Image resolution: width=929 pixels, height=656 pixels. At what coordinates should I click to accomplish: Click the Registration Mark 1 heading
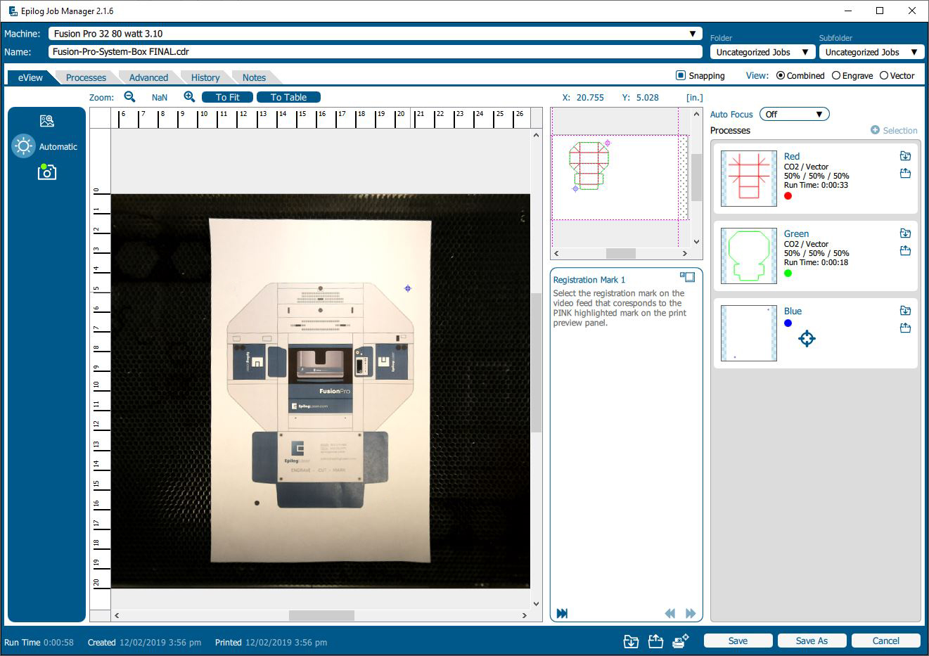589,280
